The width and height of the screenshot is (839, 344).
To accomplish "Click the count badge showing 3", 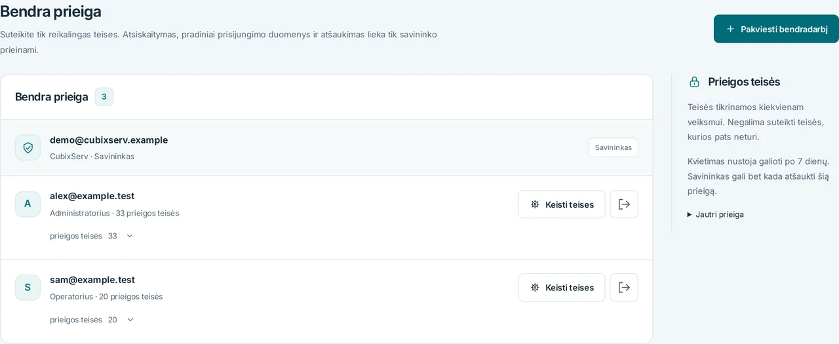I will 104,97.
